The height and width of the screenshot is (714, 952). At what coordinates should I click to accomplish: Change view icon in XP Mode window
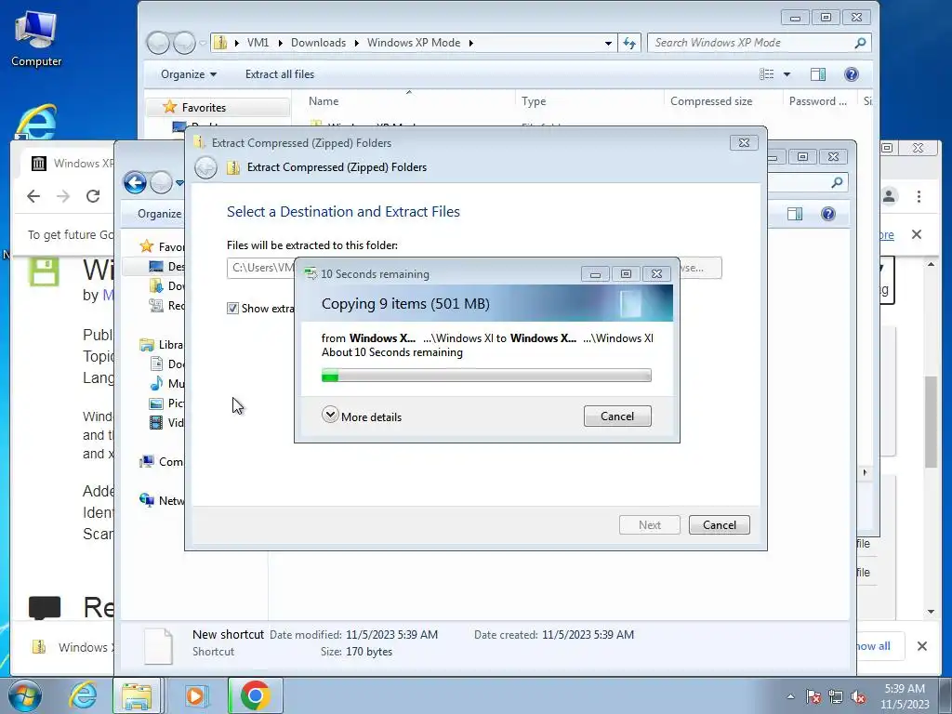coord(767,74)
